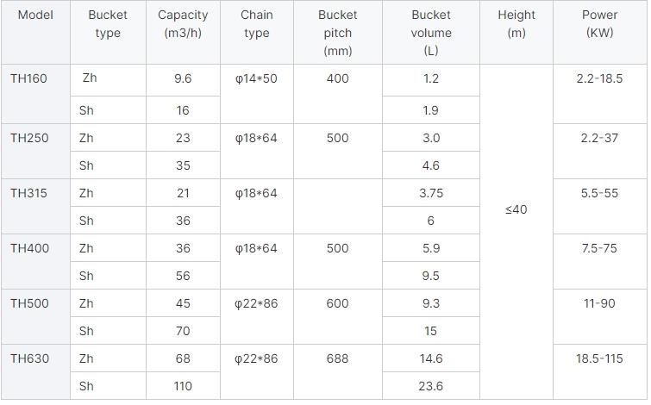Select the Bucket volume (L) header
Screen dimensions: 651x405
431,33
